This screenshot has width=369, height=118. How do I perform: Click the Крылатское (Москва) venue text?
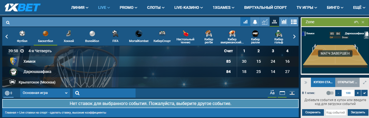pos(37,82)
